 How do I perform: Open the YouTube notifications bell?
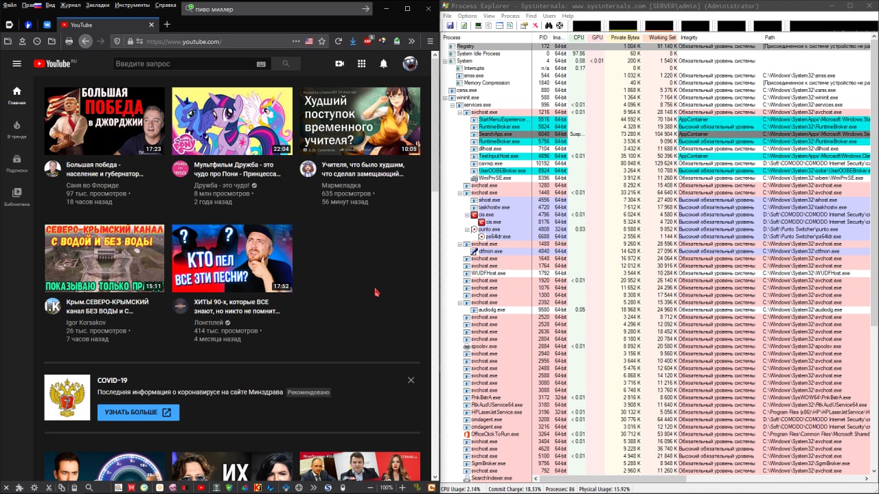click(x=384, y=64)
